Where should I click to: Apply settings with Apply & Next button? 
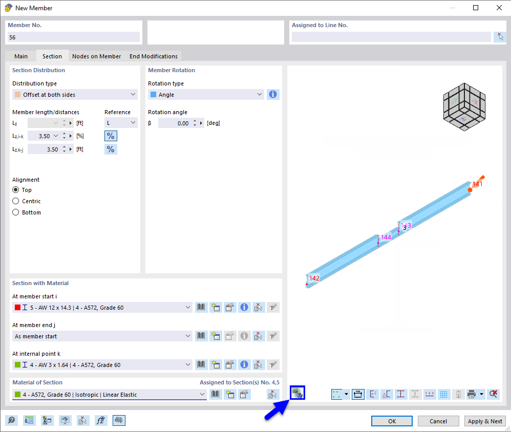(484, 421)
